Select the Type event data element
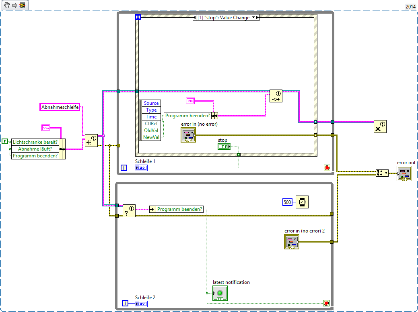 coord(151,110)
